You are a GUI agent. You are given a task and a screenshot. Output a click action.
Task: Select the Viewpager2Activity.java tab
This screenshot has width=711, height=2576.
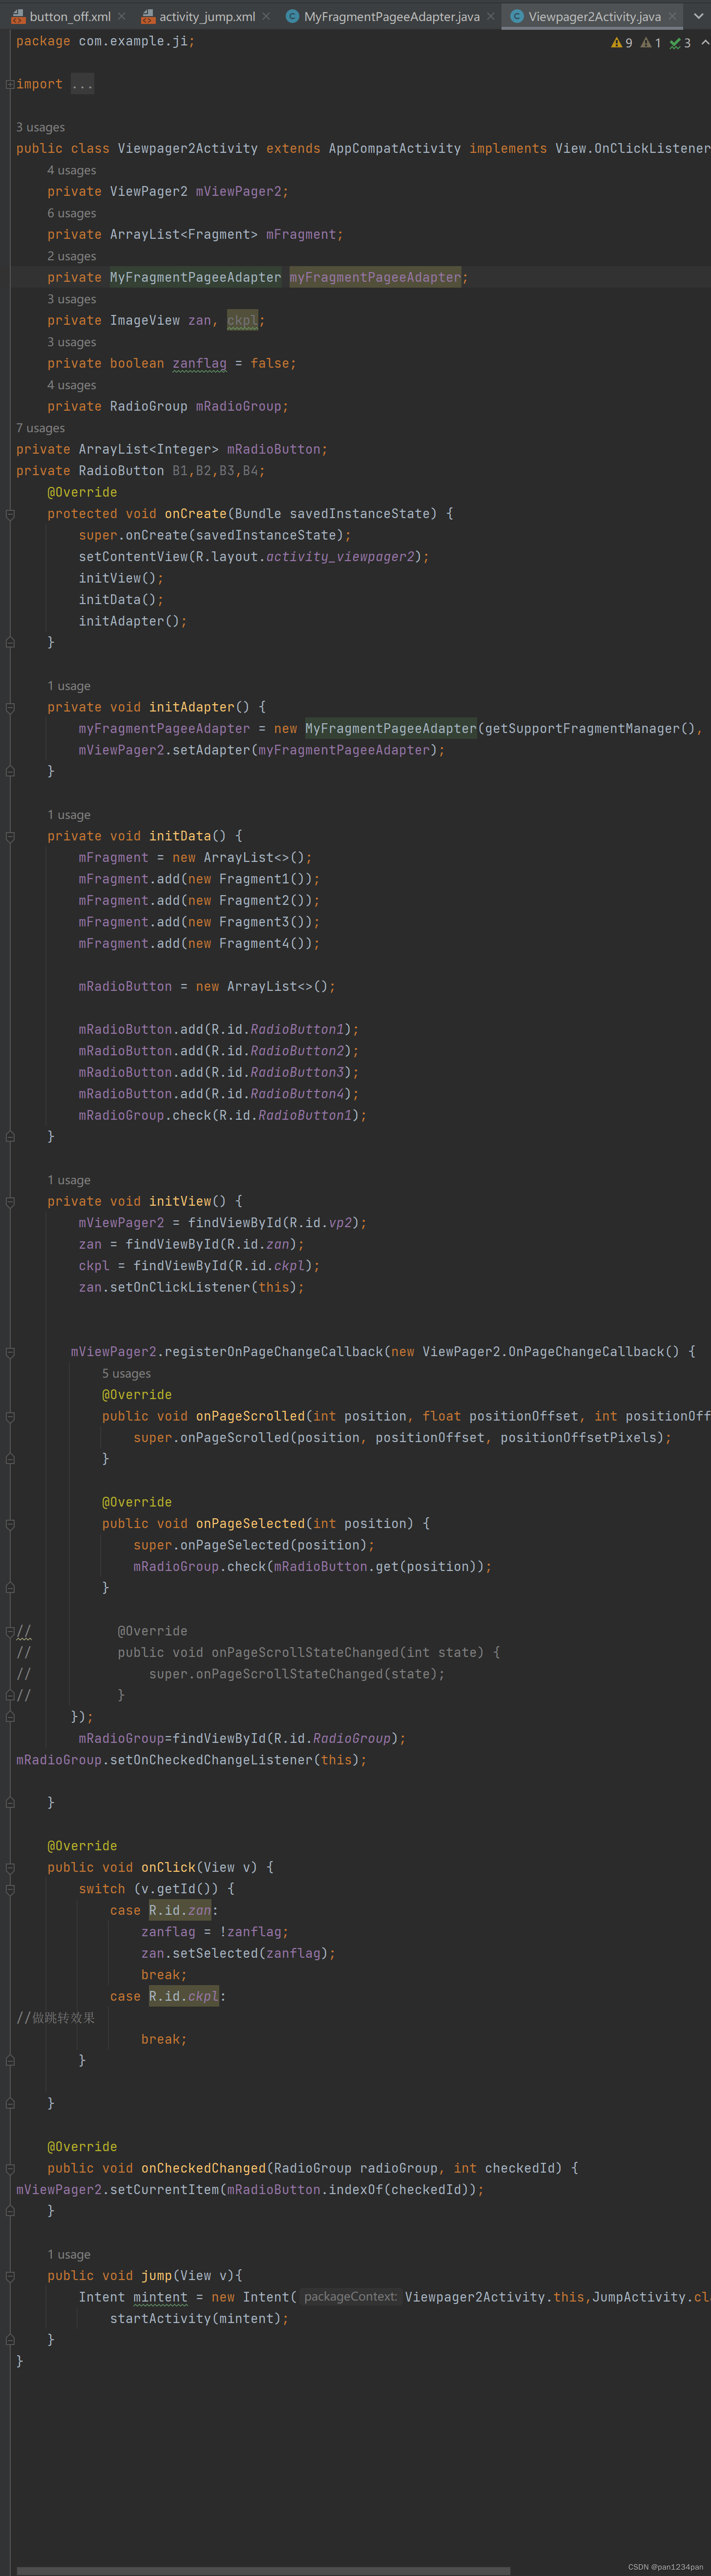pyautogui.click(x=594, y=16)
